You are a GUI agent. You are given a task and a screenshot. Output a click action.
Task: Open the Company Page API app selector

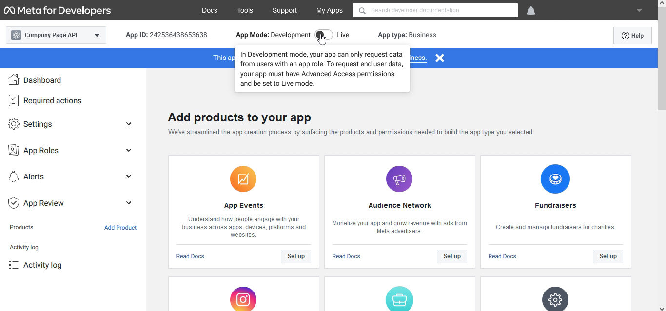(56, 35)
